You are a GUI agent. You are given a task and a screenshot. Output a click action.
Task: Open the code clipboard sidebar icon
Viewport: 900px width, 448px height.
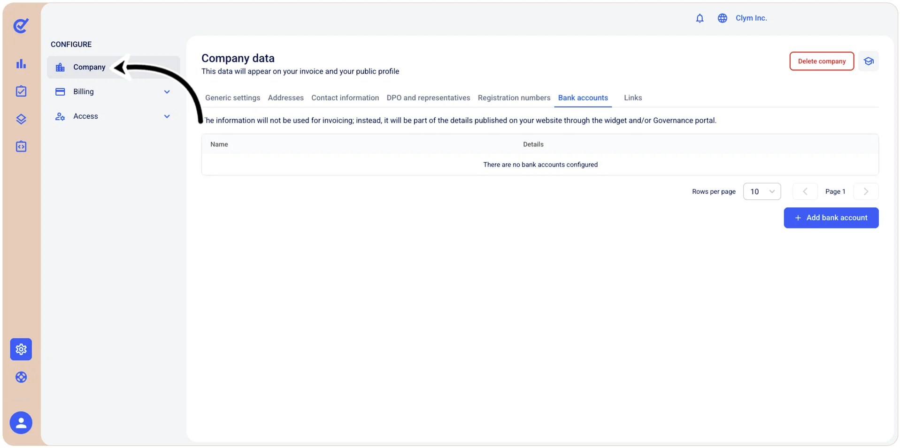pos(21,146)
